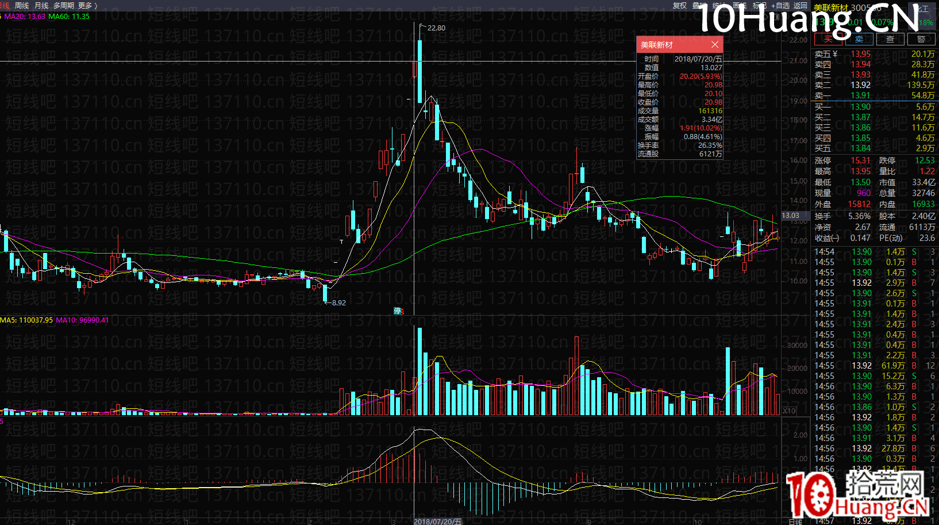Viewport: 939px width, 525px height.
Task: Open the 标记 marker tool
Action: (x=760, y=5)
